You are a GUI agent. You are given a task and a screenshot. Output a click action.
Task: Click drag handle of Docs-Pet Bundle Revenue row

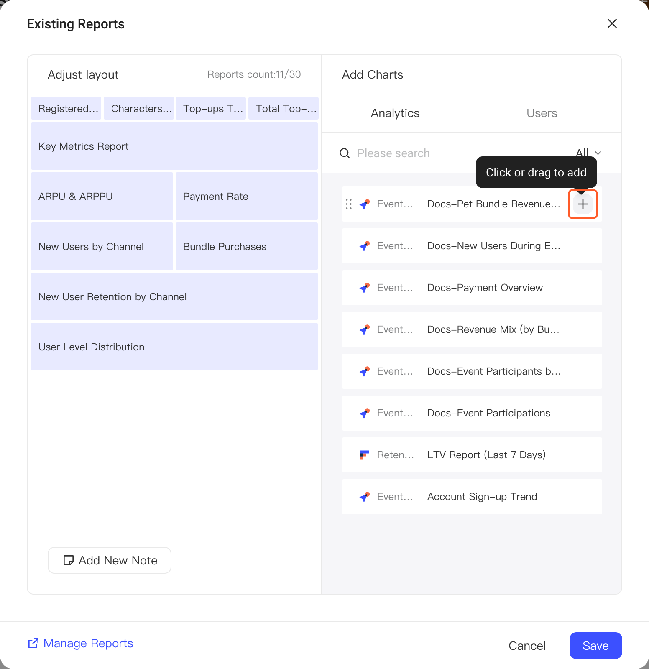coord(349,204)
